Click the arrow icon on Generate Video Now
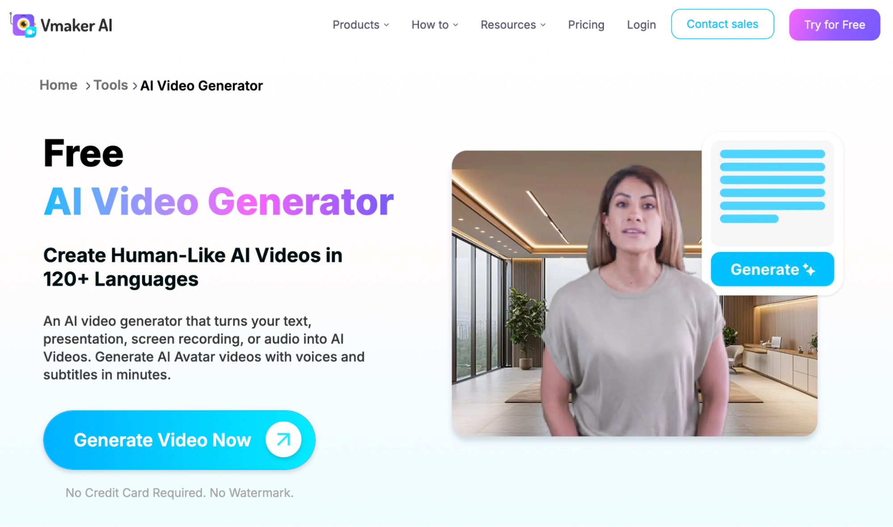The image size is (893, 527). point(283,439)
